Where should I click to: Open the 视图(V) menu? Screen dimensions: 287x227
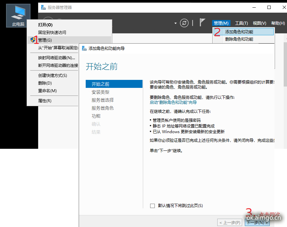click(259, 23)
